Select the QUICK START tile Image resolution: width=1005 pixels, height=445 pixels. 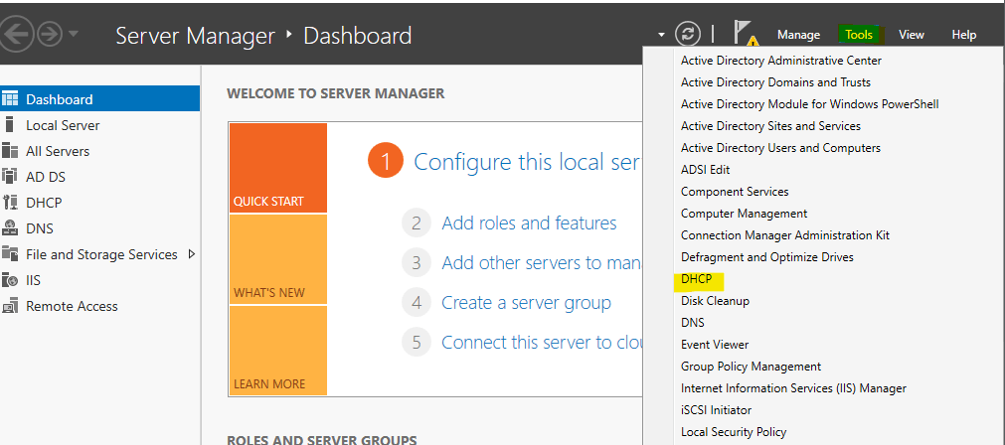tap(277, 168)
